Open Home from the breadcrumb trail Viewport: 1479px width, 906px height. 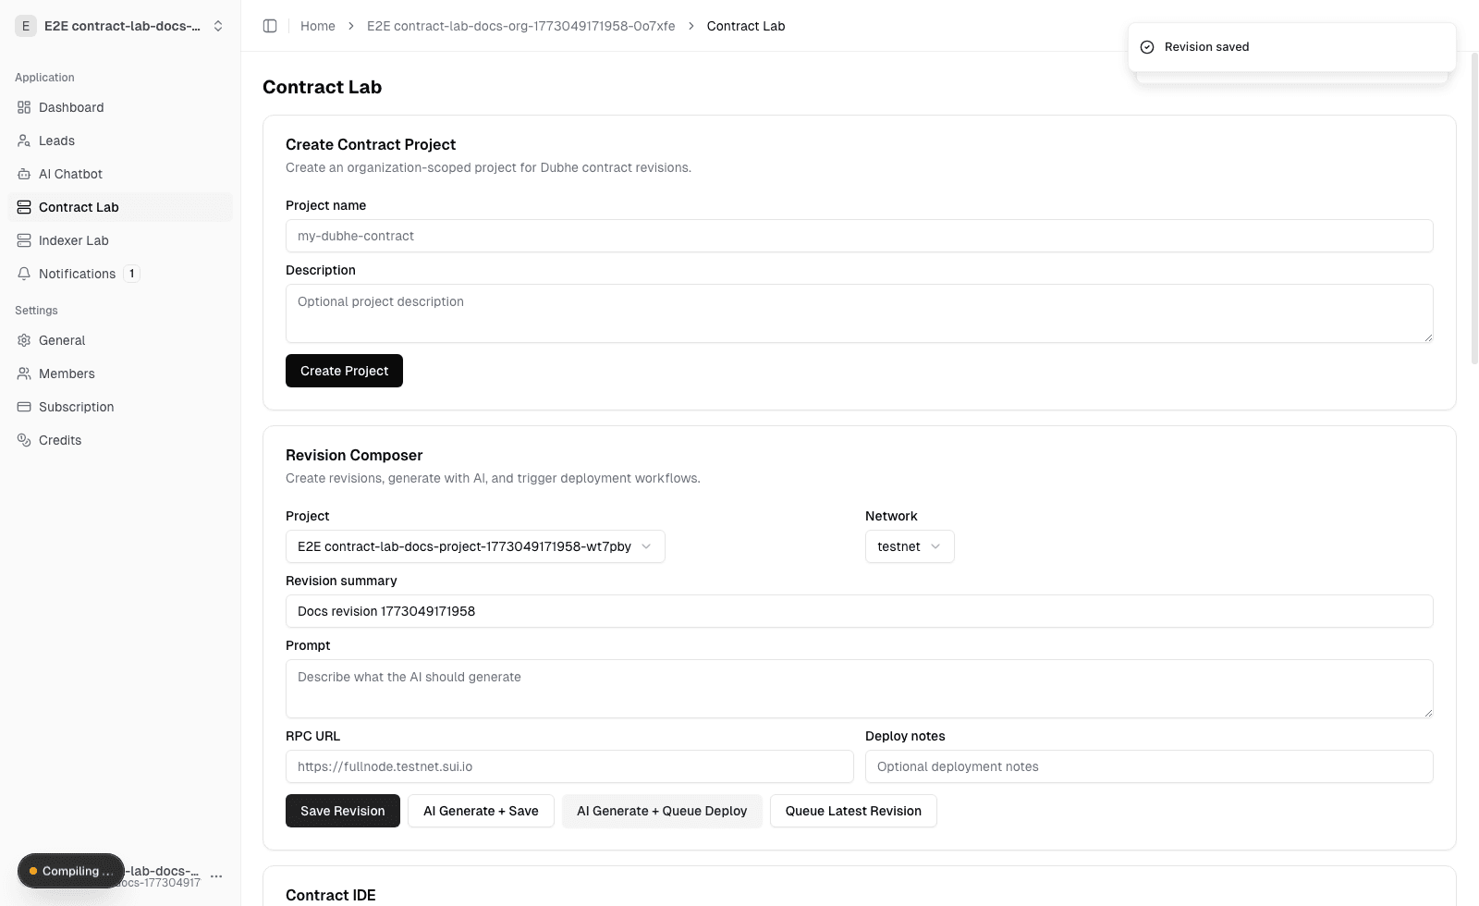coord(318,26)
